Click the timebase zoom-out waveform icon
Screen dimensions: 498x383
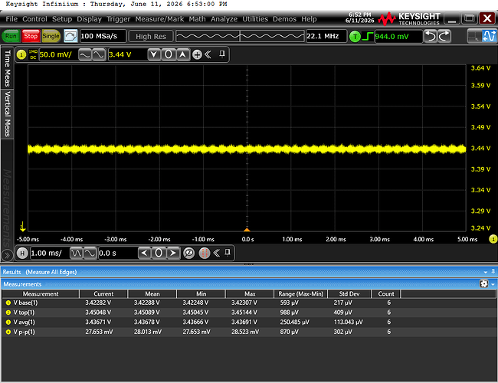76,253
